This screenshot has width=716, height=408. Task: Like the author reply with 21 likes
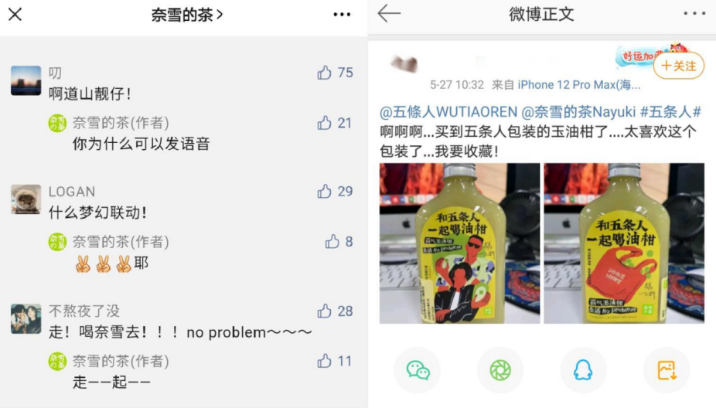click(x=324, y=122)
